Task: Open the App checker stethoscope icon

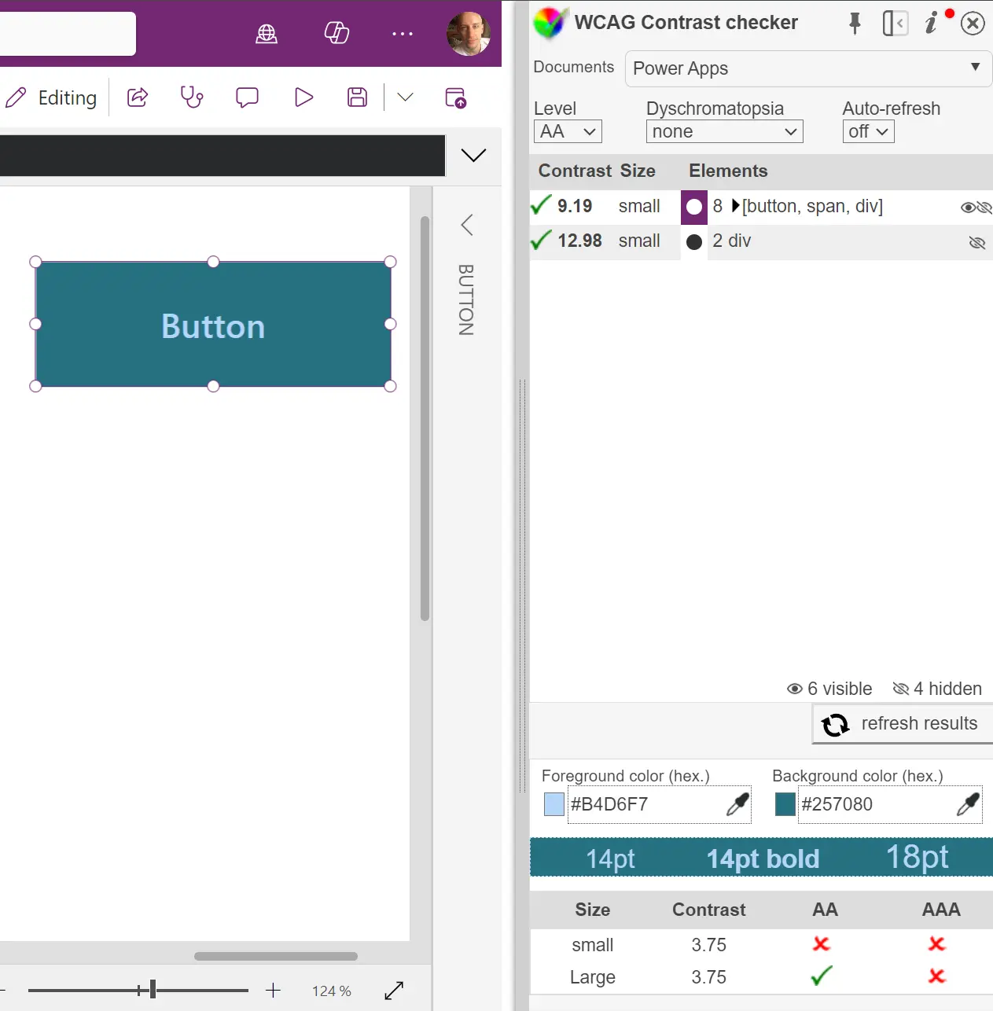Action: tap(192, 97)
